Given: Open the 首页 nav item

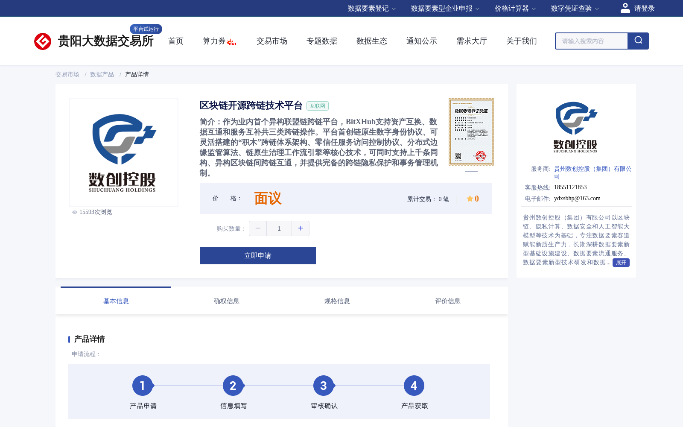Looking at the screenshot, I should pyautogui.click(x=176, y=41).
